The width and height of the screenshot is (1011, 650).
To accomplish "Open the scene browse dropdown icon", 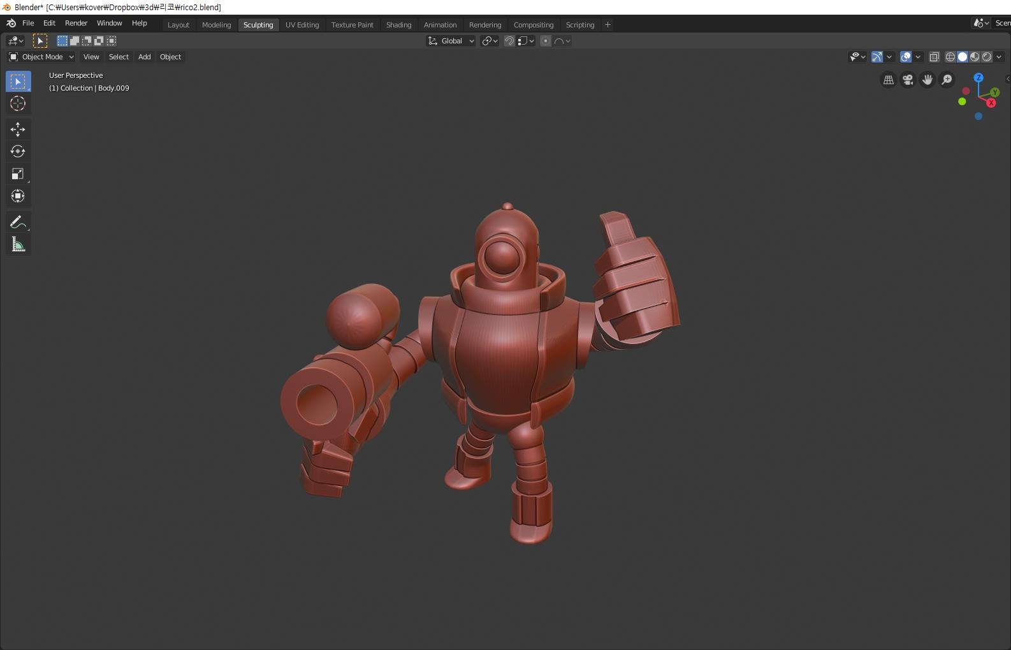I will (981, 23).
